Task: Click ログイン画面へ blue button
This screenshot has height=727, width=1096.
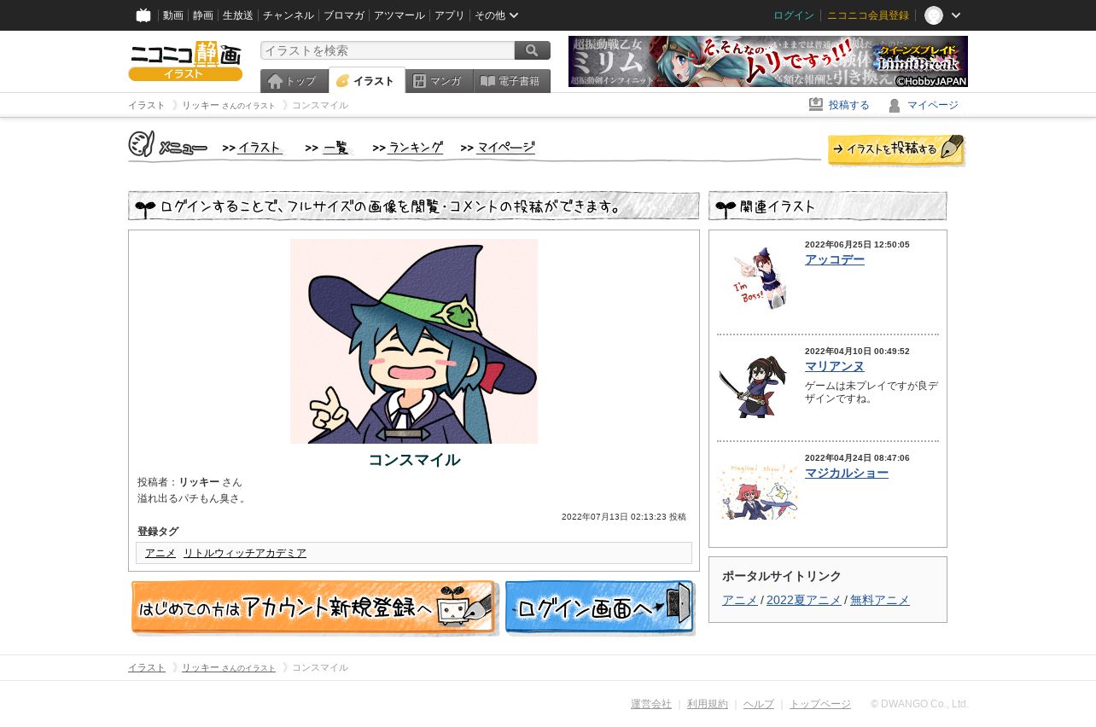Action: coord(600,608)
